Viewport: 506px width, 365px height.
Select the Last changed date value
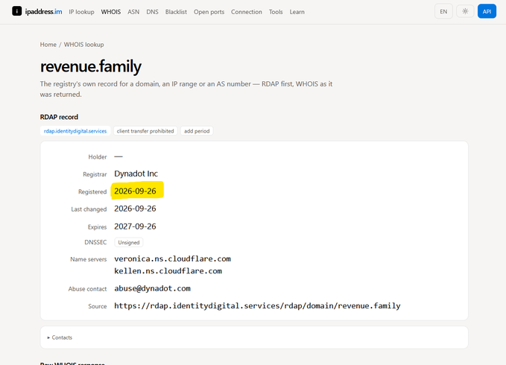click(x=135, y=209)
